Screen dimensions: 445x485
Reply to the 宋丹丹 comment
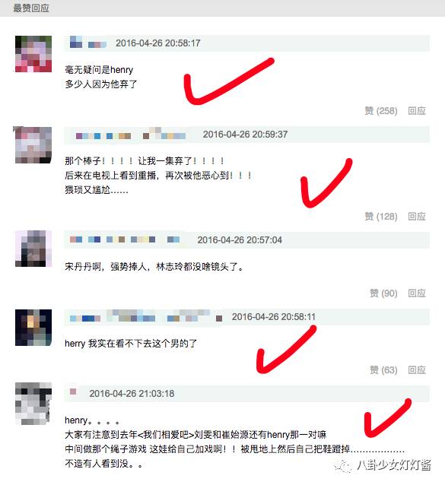pyautogui.click(x=417, y=293)
